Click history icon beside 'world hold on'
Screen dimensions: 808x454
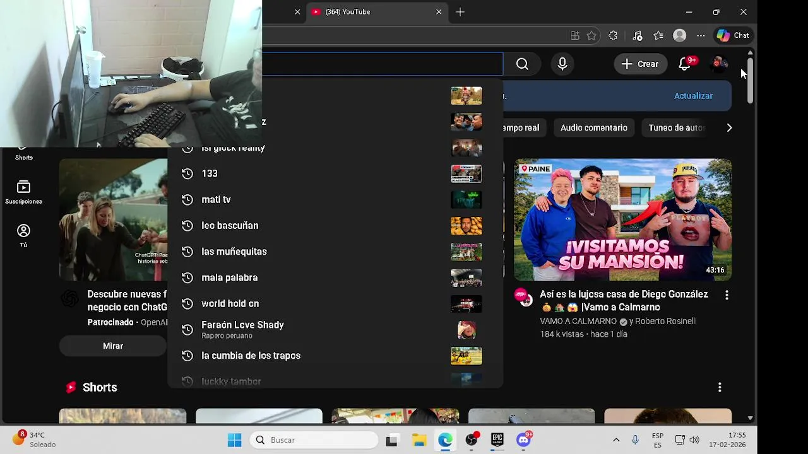click(x=187, y=303)
